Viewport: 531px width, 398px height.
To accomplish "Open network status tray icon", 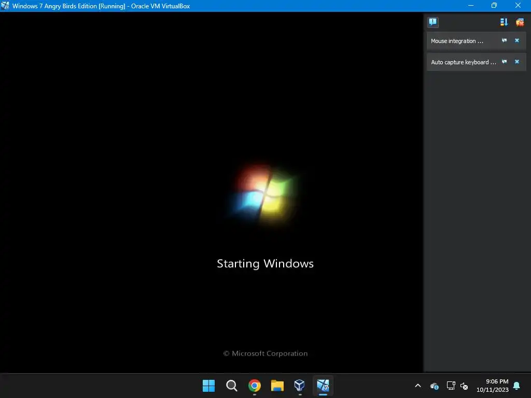I will point(451,386).
